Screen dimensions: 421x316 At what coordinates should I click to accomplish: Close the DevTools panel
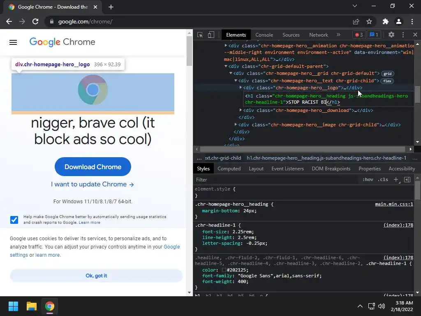click(415, 35)
